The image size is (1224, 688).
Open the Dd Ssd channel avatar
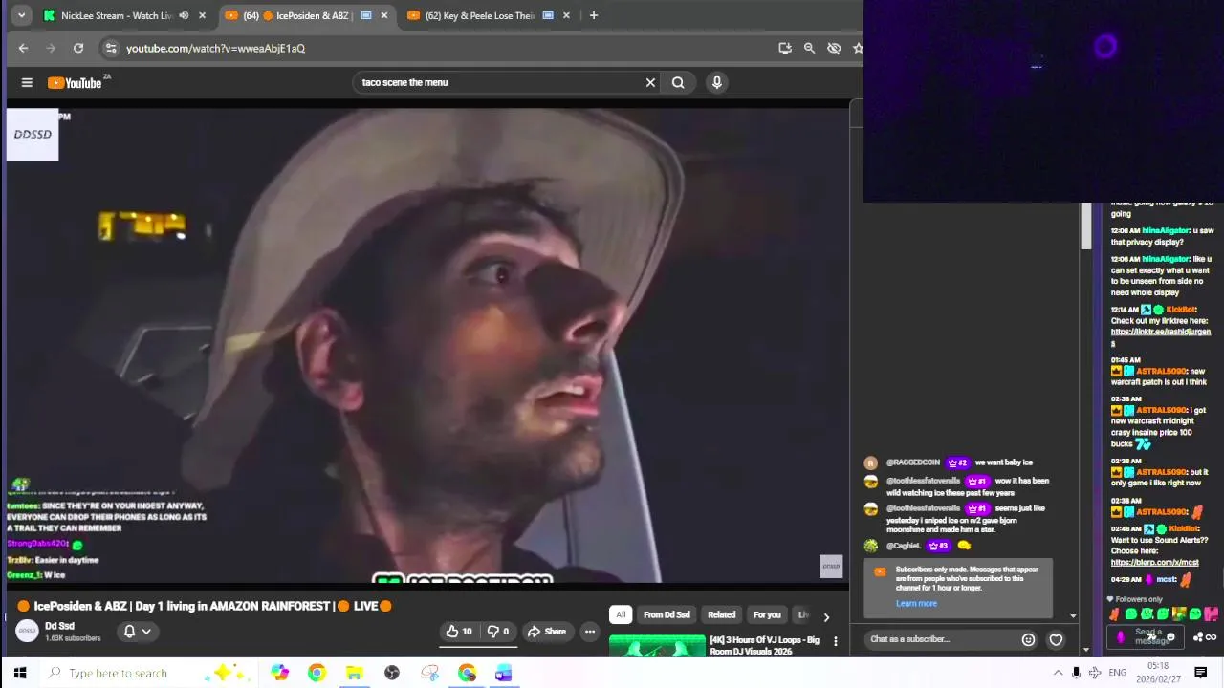27,632
